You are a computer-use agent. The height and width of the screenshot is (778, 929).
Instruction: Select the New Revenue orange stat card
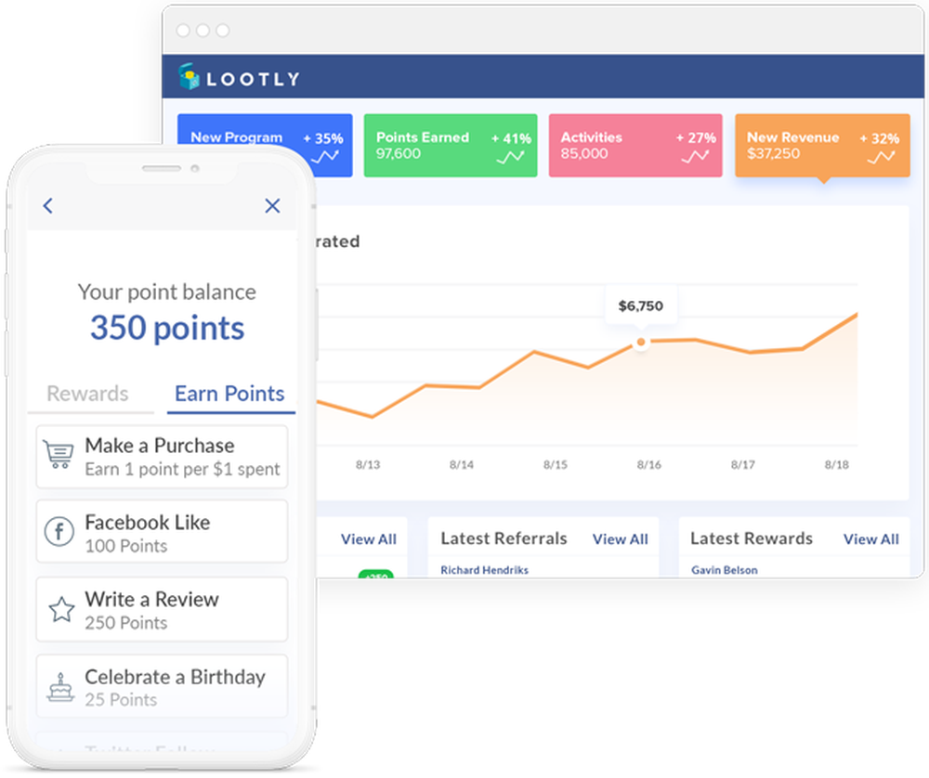coord(822,146)
